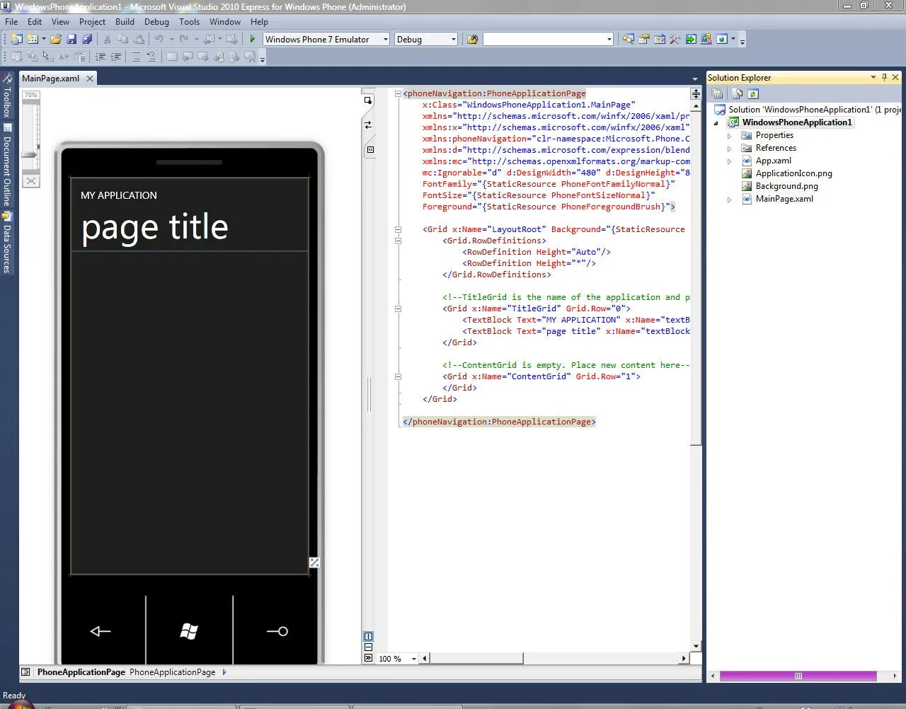Swap the design and XAML panes
The height and width of the screenshot is (709, 906).
point(368,125)
